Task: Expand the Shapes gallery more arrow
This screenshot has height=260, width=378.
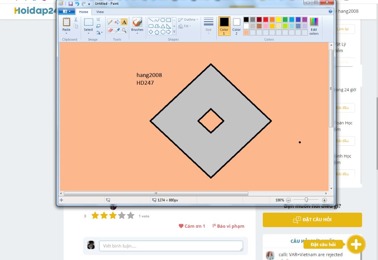Action: (x=174, y=32)
